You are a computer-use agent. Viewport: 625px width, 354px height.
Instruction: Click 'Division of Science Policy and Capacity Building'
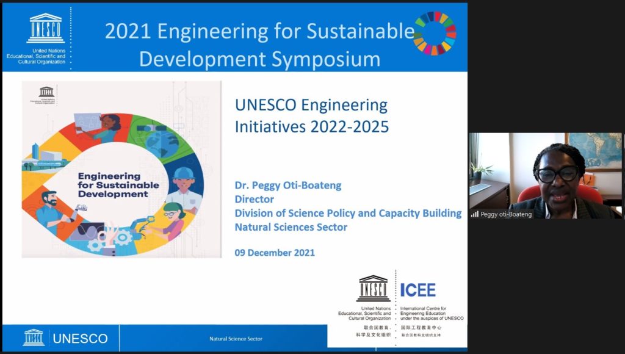tap(348, 213)
